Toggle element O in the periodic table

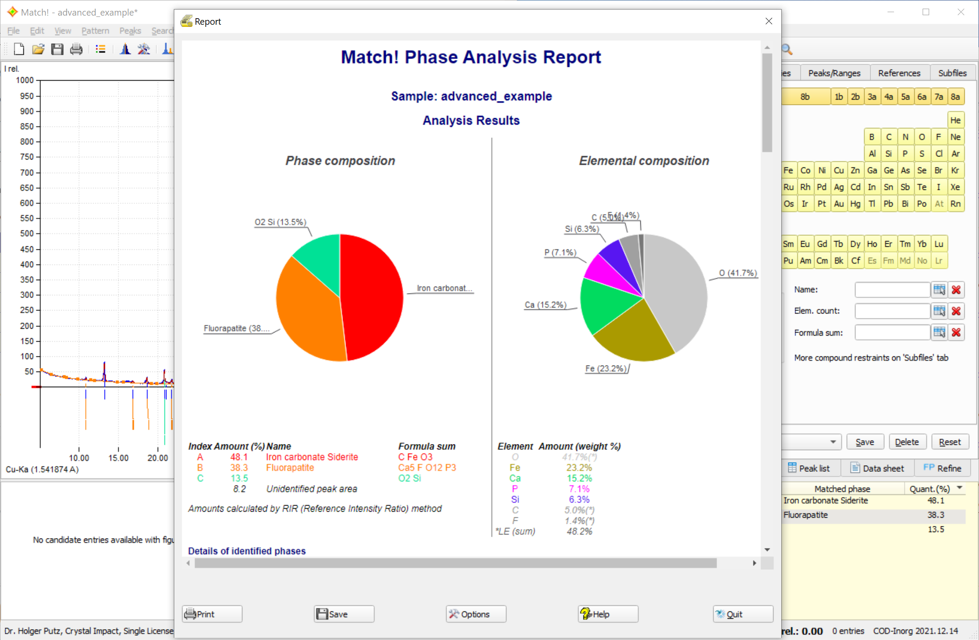[x=922, y=136]
